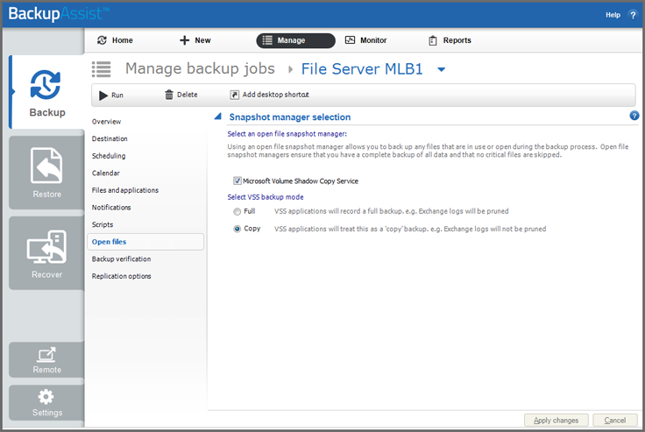Click the Add desktop shortcut icon
This screenshot has height=432, width=645.
(234, 95)
